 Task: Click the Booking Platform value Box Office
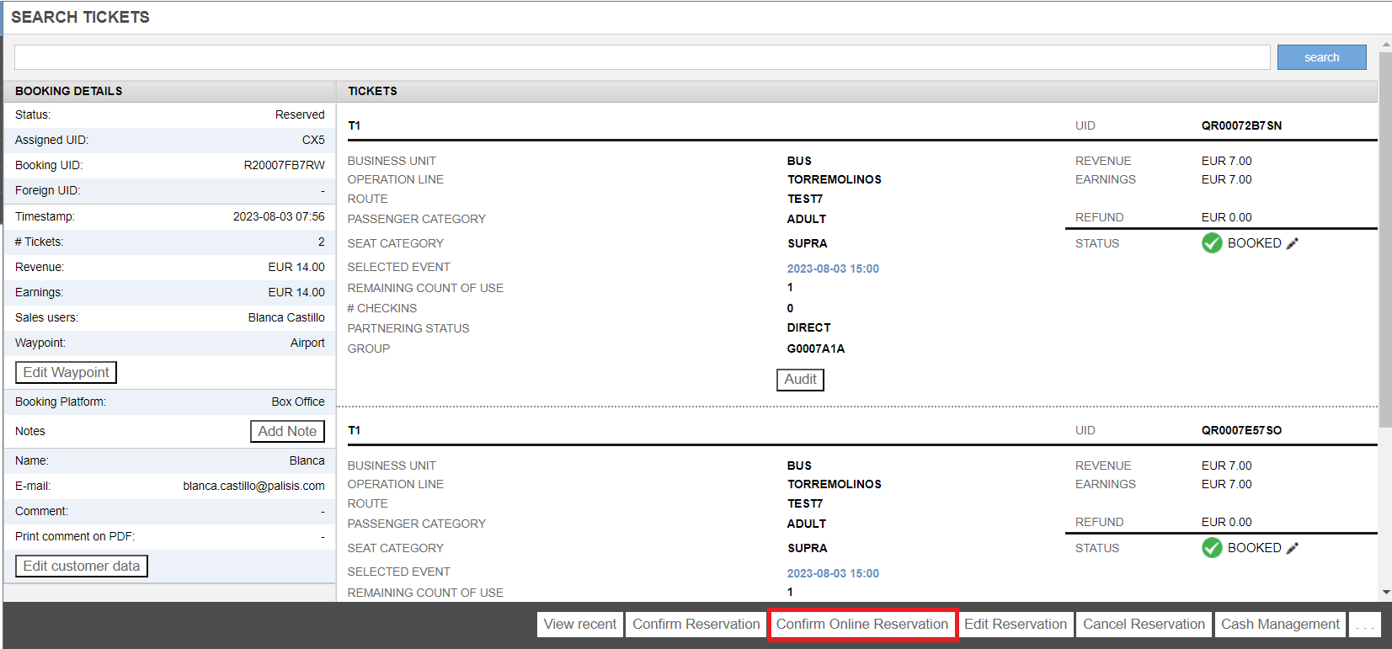coord(298,402)
